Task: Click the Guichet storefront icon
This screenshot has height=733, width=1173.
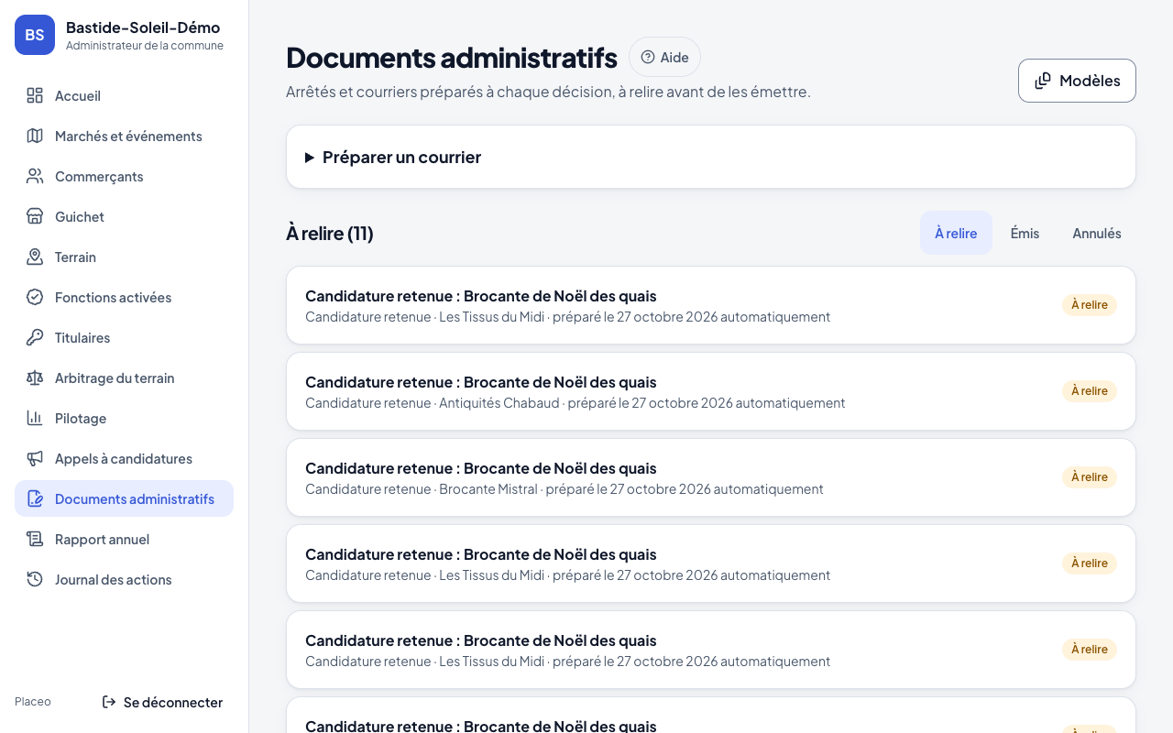Action: [x=35, y=216]
